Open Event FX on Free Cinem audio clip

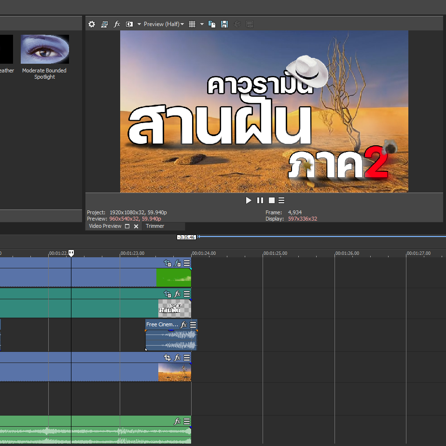(184, 325)
